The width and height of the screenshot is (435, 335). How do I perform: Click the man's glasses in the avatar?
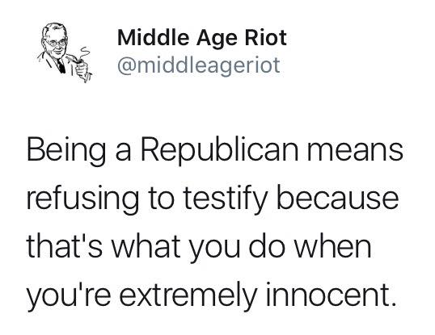point(57,43)
